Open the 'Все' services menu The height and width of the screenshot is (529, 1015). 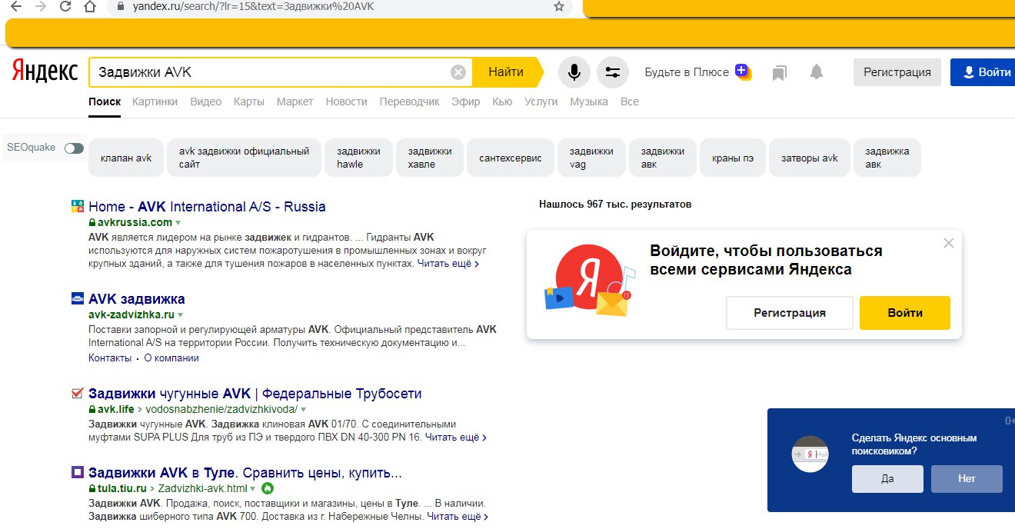coord(630,101)
